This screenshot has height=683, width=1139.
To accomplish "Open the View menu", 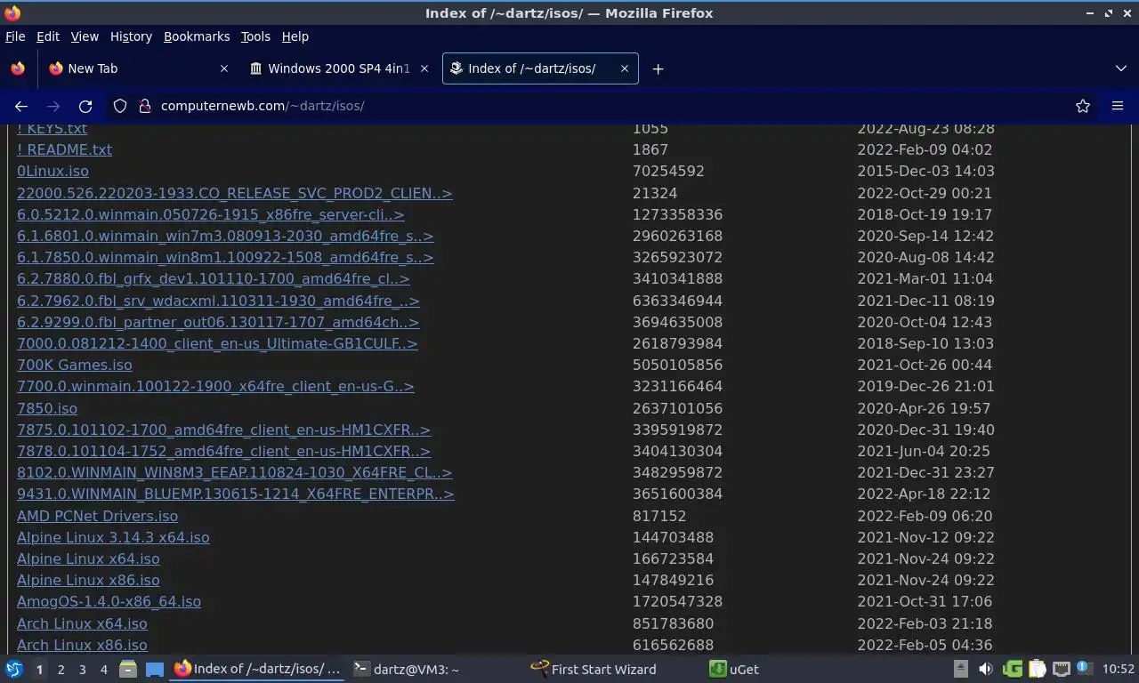I will pos(85,36).
